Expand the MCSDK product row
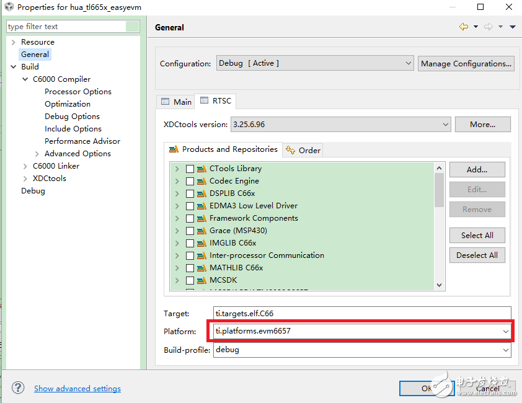 [177, 280]
